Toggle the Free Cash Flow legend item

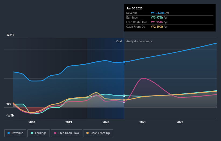tap(66, 133)
